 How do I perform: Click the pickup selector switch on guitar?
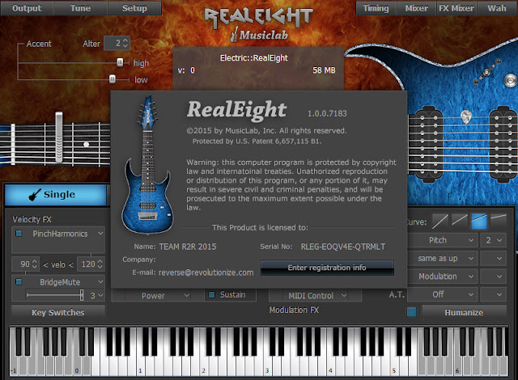pos(487,72)
